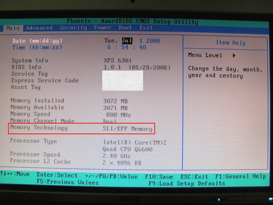The height and width of the screenshot is (205, 273).
Task: Open the Exit tab
Action: pyautogui.click(x=146, y=28)
